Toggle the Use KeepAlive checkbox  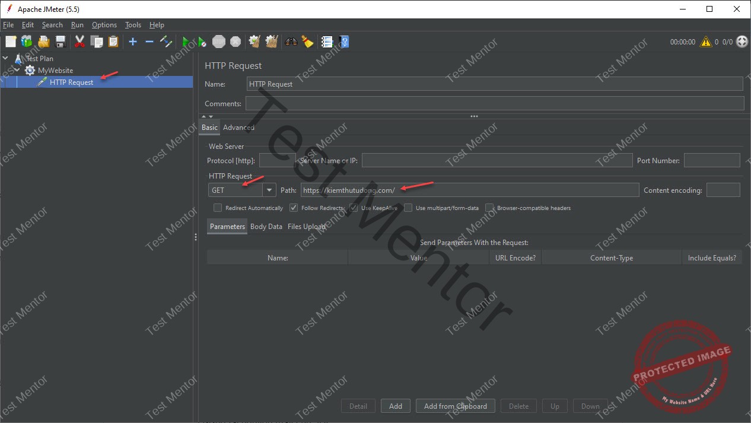point(354,208)
